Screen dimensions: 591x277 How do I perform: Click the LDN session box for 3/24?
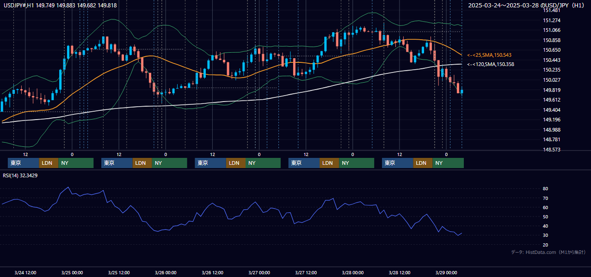49,163
